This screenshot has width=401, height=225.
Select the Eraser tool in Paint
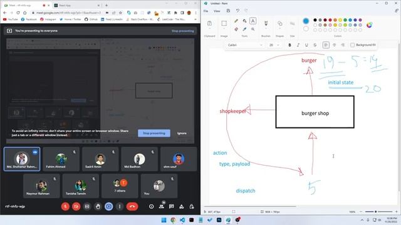236,29
